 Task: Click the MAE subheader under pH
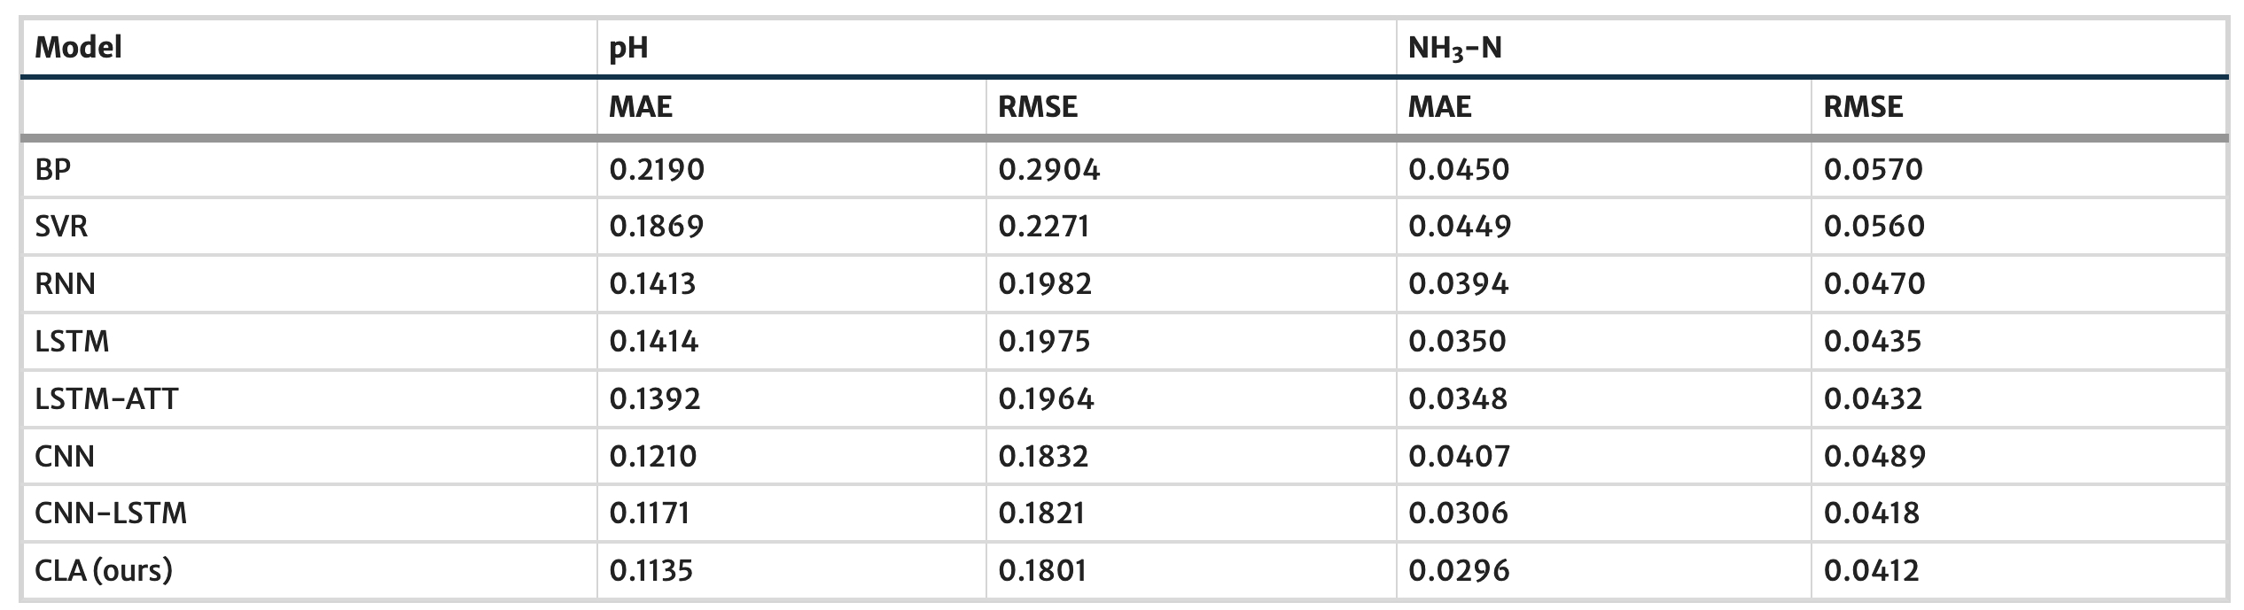click(641, 107)
